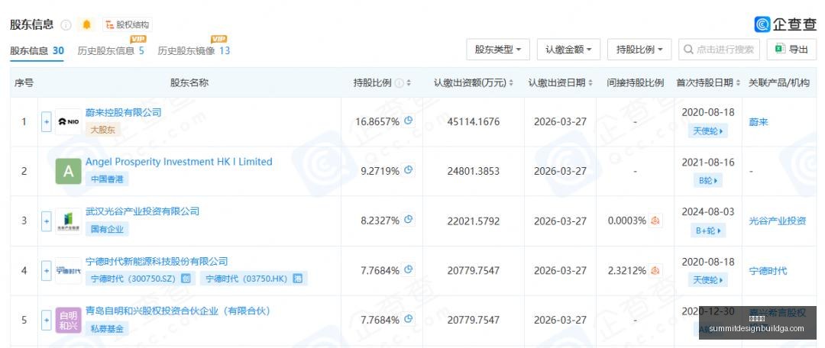825x348 pixels.
Task: Expand the 天使轮 tag in row 1
Action: pyautogui.click(x=707, y=131)
